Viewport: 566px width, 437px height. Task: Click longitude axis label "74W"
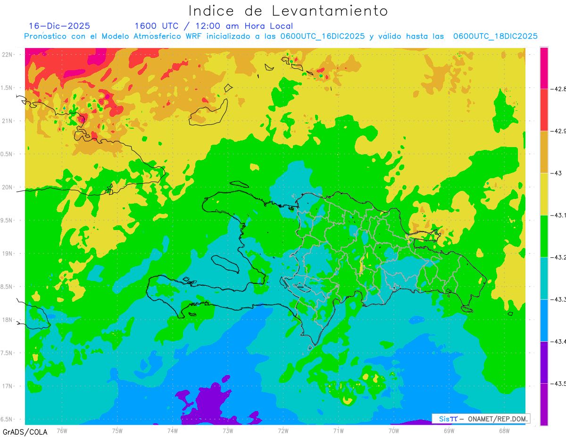pyautogui.click(x=173, y=430)
